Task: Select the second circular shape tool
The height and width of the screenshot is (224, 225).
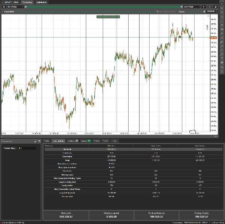Action: click(x=222, y=50)
